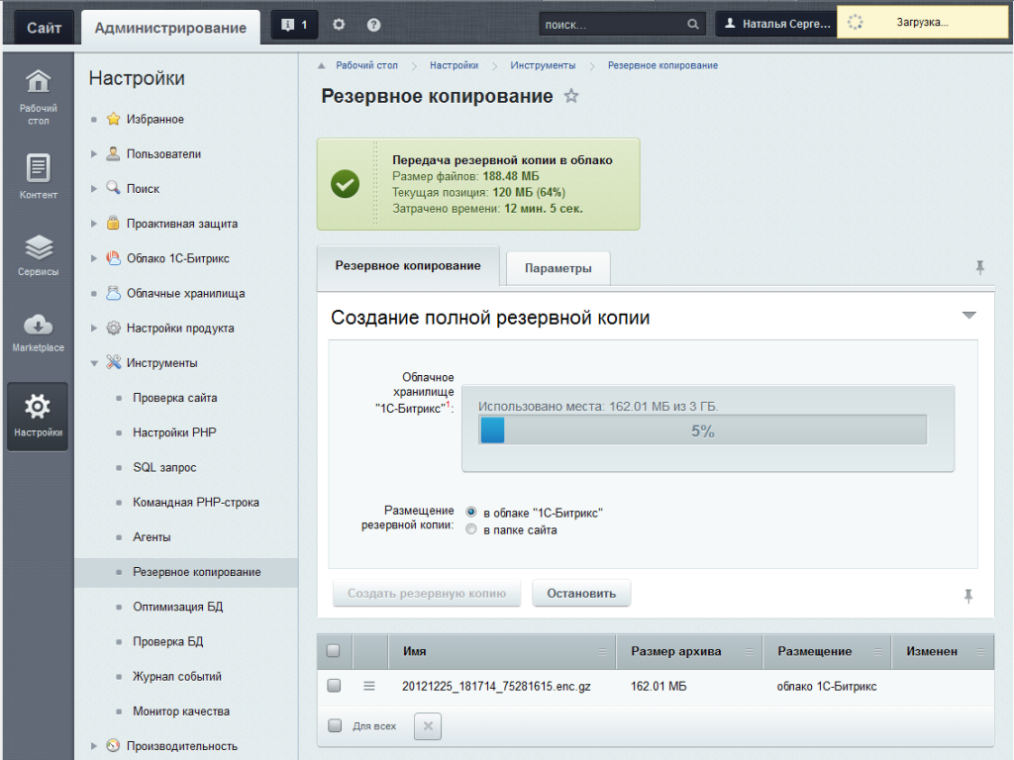Open the Сервисы layers icon

point(39,247)
